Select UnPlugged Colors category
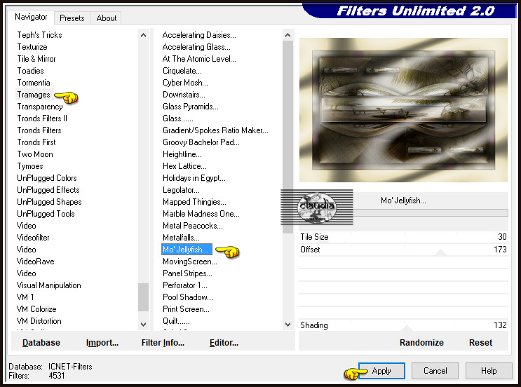The height and width of the screenshot is (387, 521). 47,178
